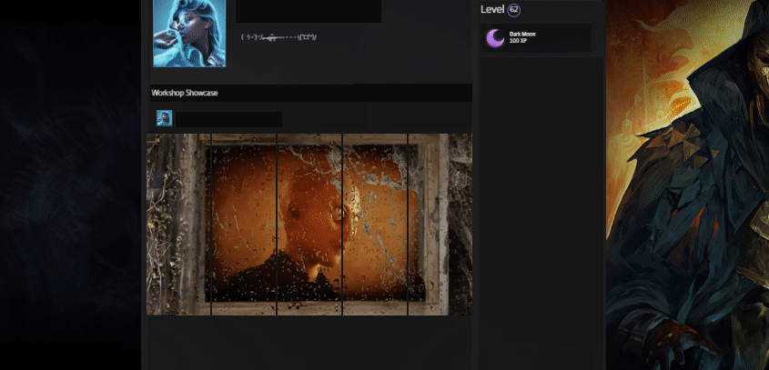Open the middle workshop panel showing the face

tap(309, 225)
